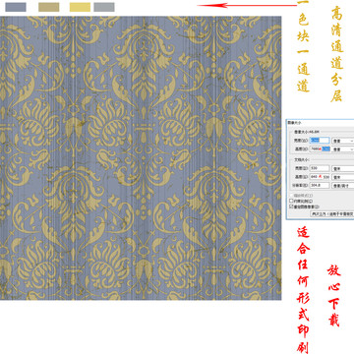
Task: Toggle the resample image checkbox
Action: point(291,207)
